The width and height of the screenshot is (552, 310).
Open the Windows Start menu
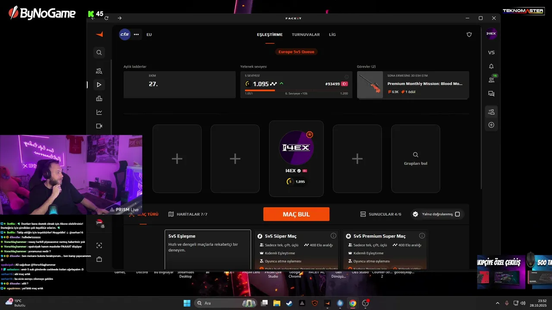(x=187, y=303)
